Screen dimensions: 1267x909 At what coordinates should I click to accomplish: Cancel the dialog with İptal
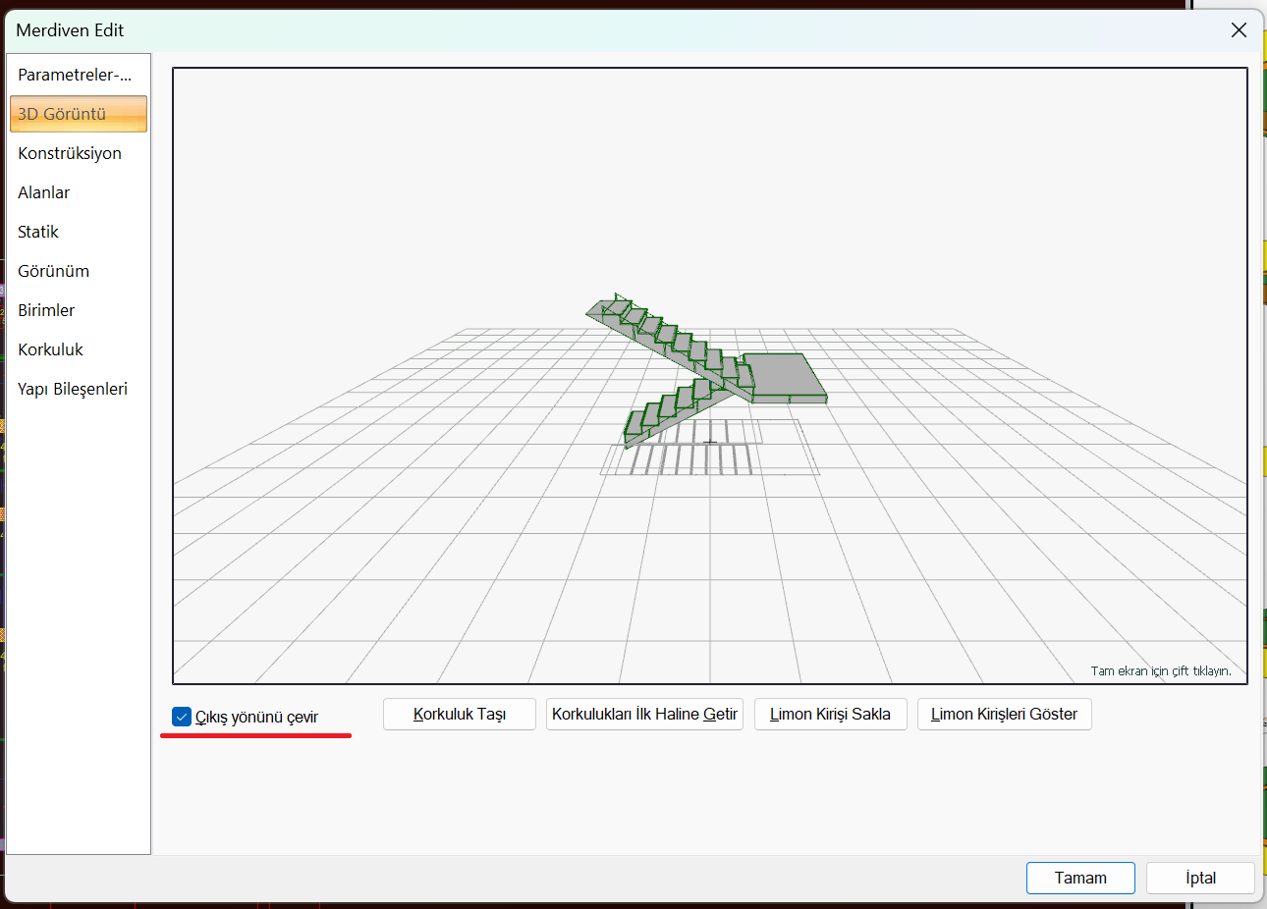[x=1200, y=878]
